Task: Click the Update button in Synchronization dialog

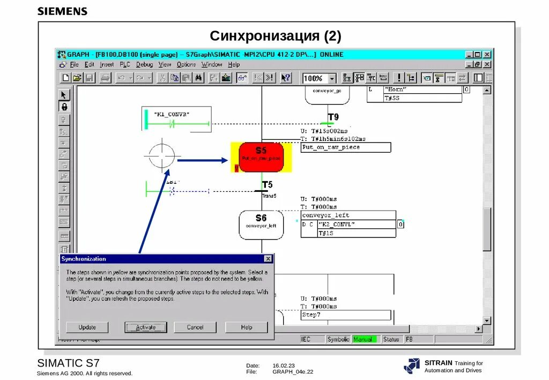Action: [x=87, y=327]
